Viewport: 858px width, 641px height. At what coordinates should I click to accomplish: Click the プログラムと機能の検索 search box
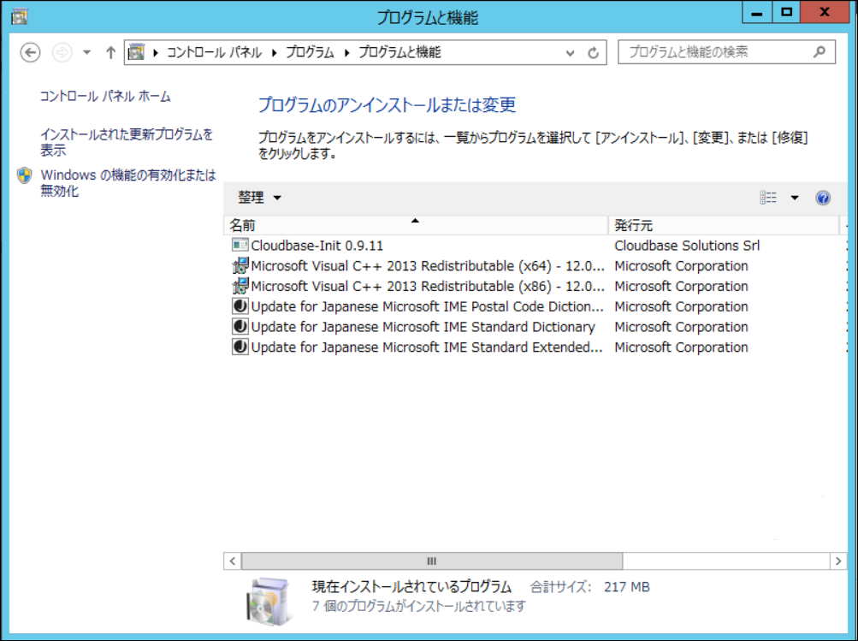point(726,52)
